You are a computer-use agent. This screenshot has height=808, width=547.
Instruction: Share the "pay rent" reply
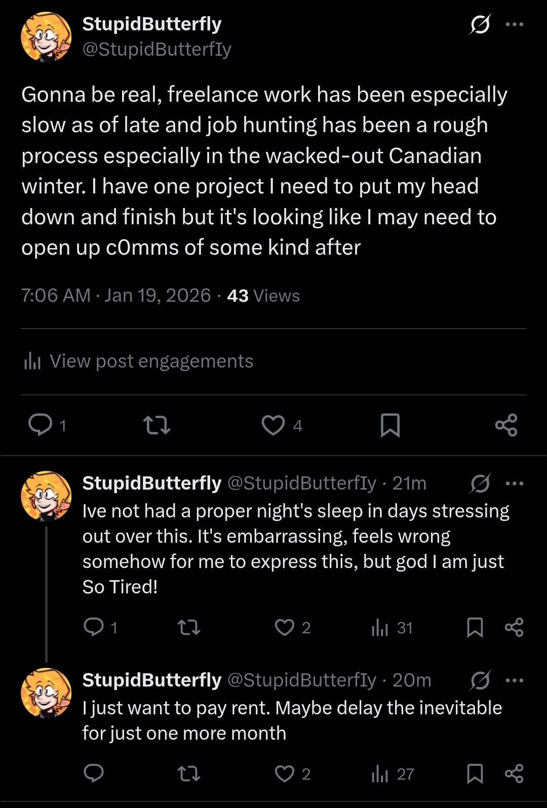(514, 774)
